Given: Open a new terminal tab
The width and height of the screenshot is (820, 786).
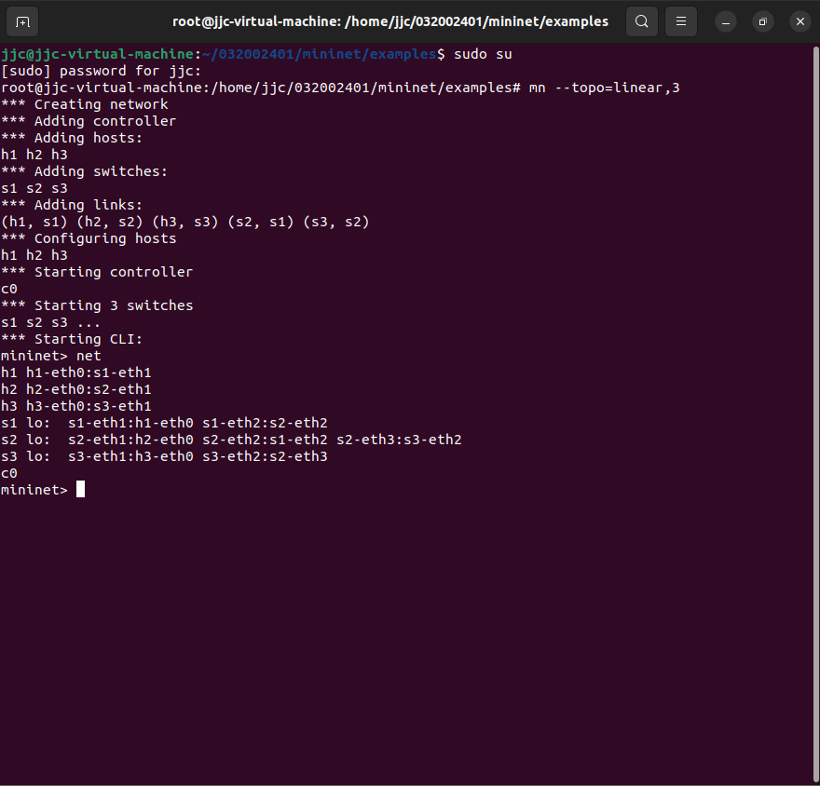Looking at the screenshot, I should [22, 21].
